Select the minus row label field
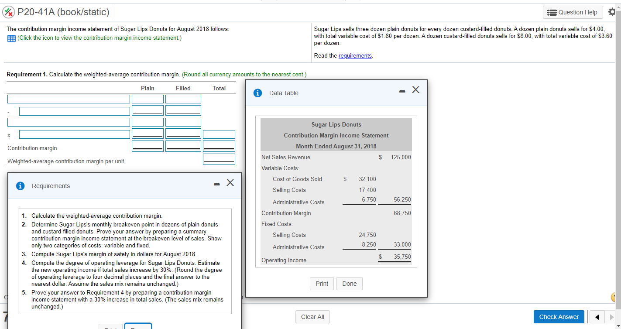 (x=75, y=111)
